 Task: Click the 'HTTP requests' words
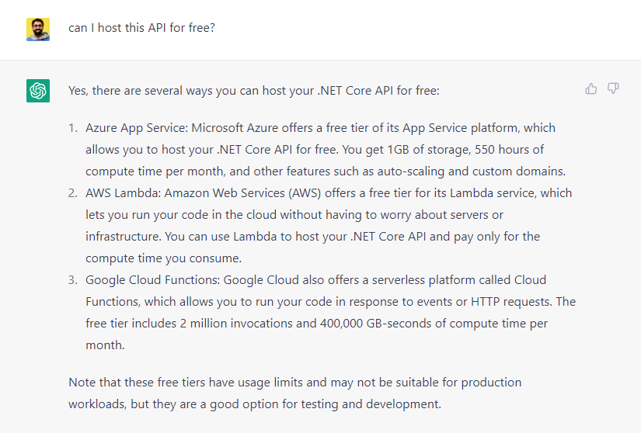[510, 302]
